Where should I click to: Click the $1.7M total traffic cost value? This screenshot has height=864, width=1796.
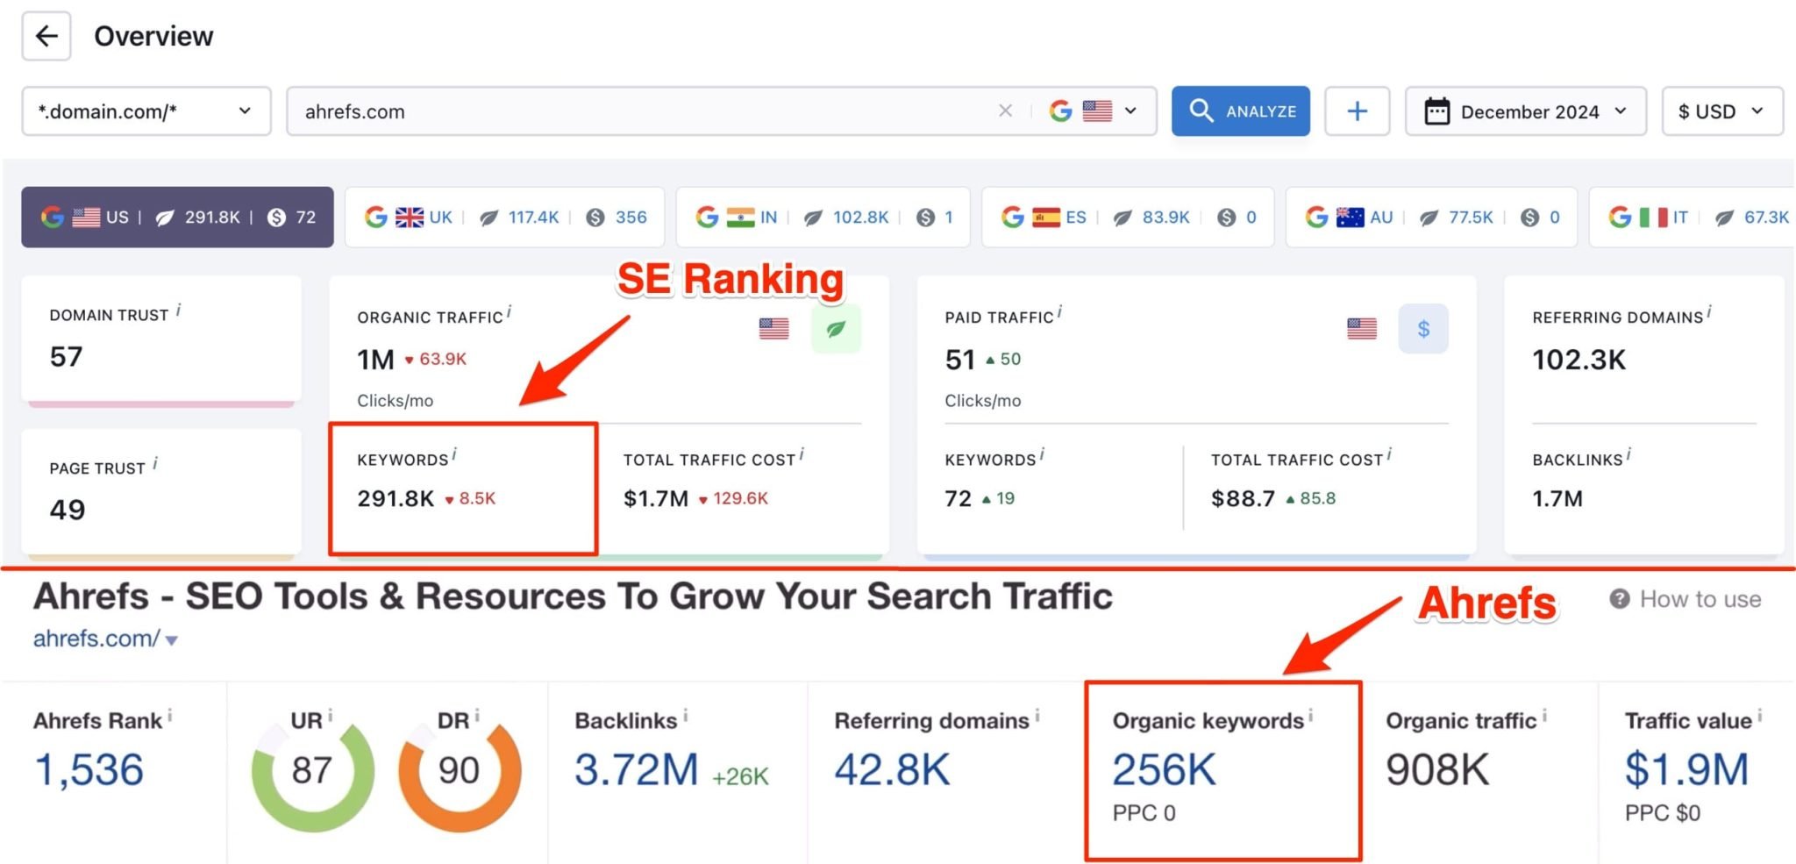click(x=656, y=498)
